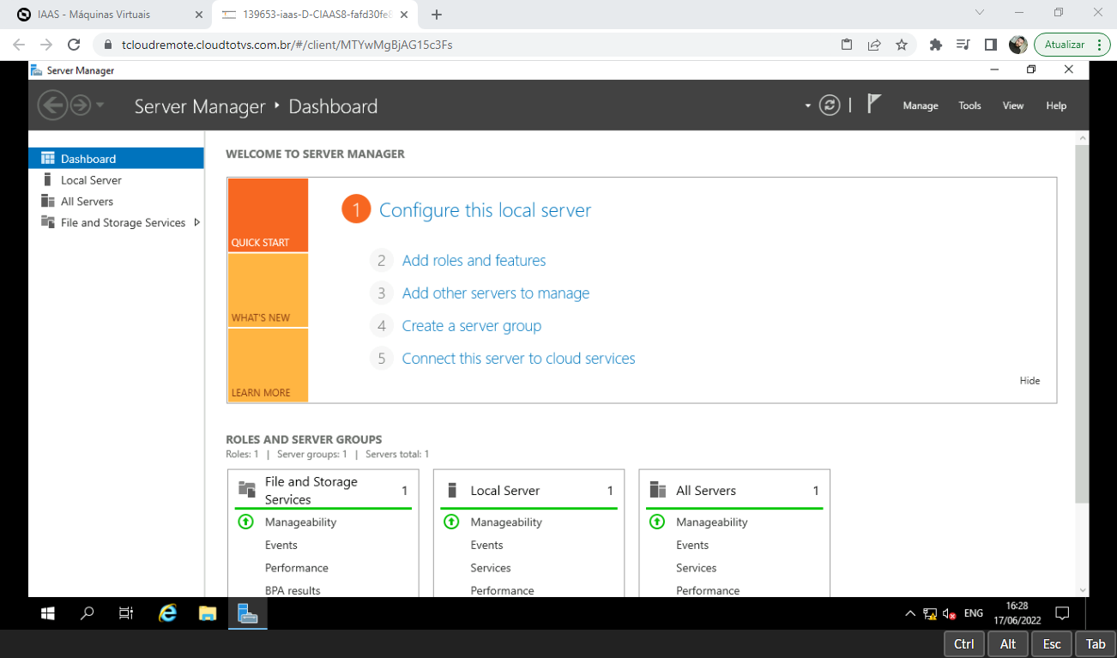Click the muted volume tray icon
This screenshot has width=1117, height=658.
pos(950,613)
